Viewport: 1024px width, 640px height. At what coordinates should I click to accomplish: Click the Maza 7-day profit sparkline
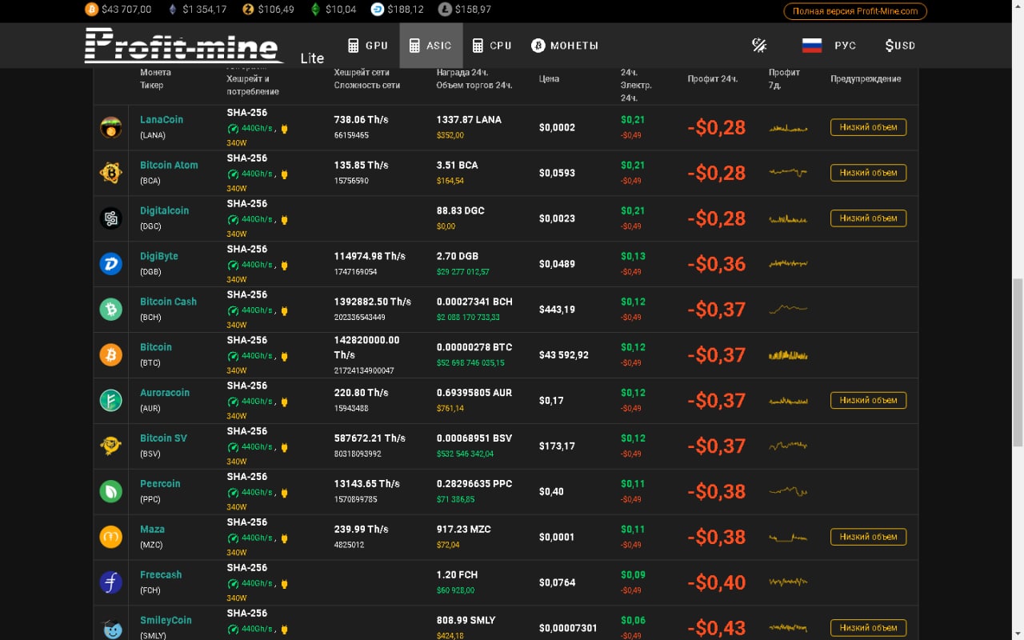pyautogui.click(x=788, y=537)
